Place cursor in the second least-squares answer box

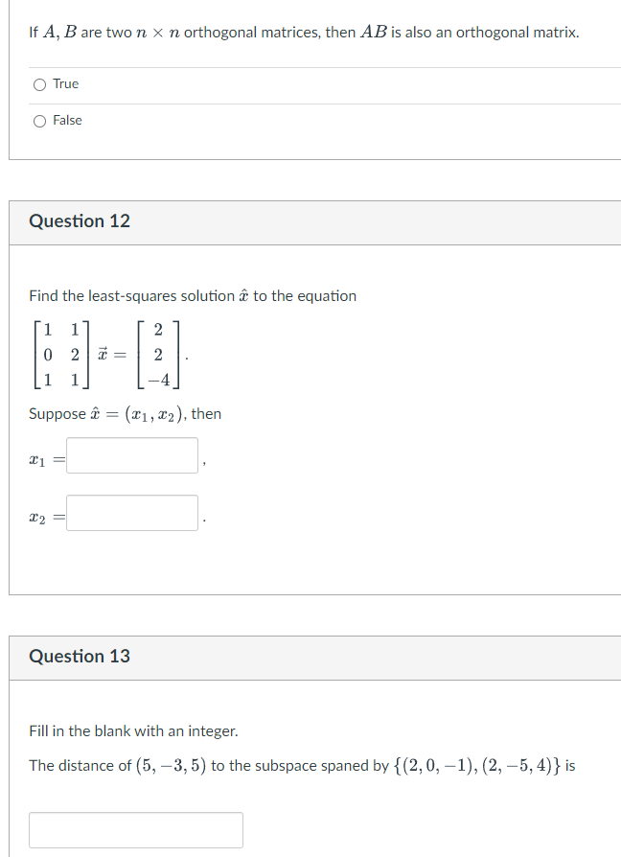[131, 512]
